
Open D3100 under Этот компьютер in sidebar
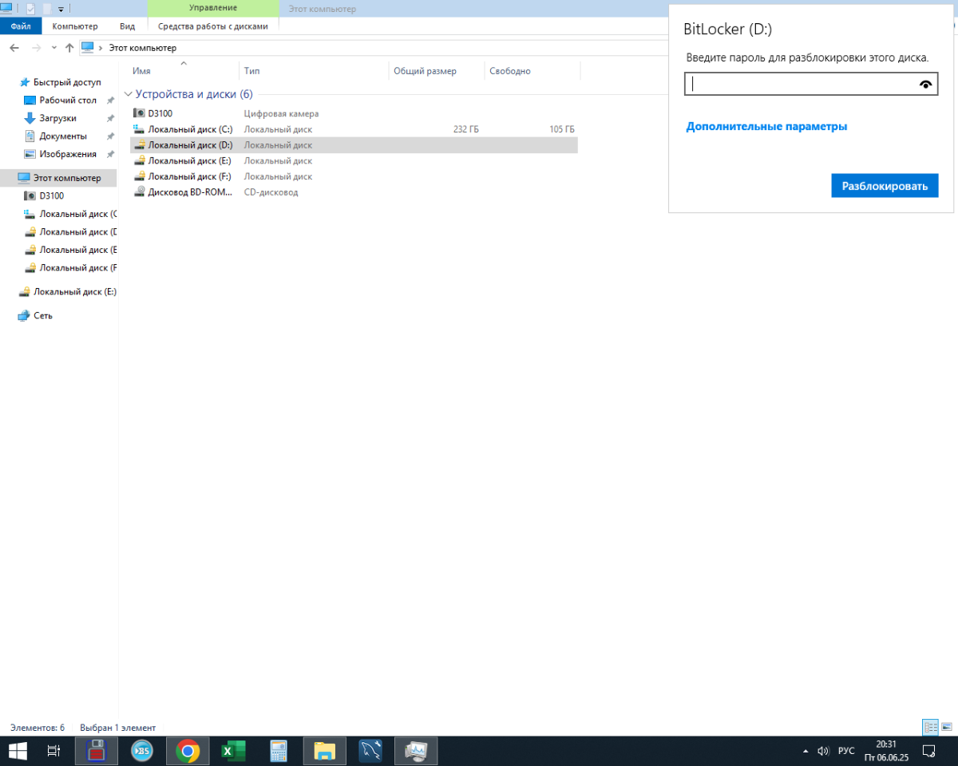tap(51, 195)
